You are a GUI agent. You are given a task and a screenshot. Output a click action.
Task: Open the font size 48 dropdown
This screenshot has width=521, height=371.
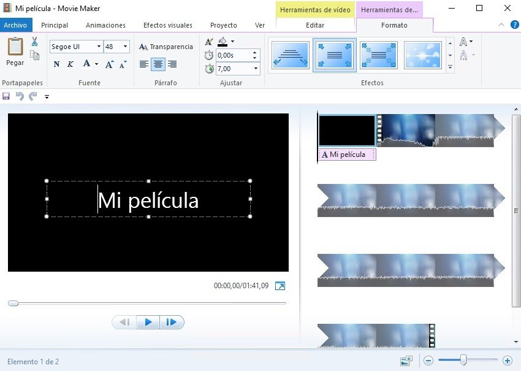pos(125,45)
